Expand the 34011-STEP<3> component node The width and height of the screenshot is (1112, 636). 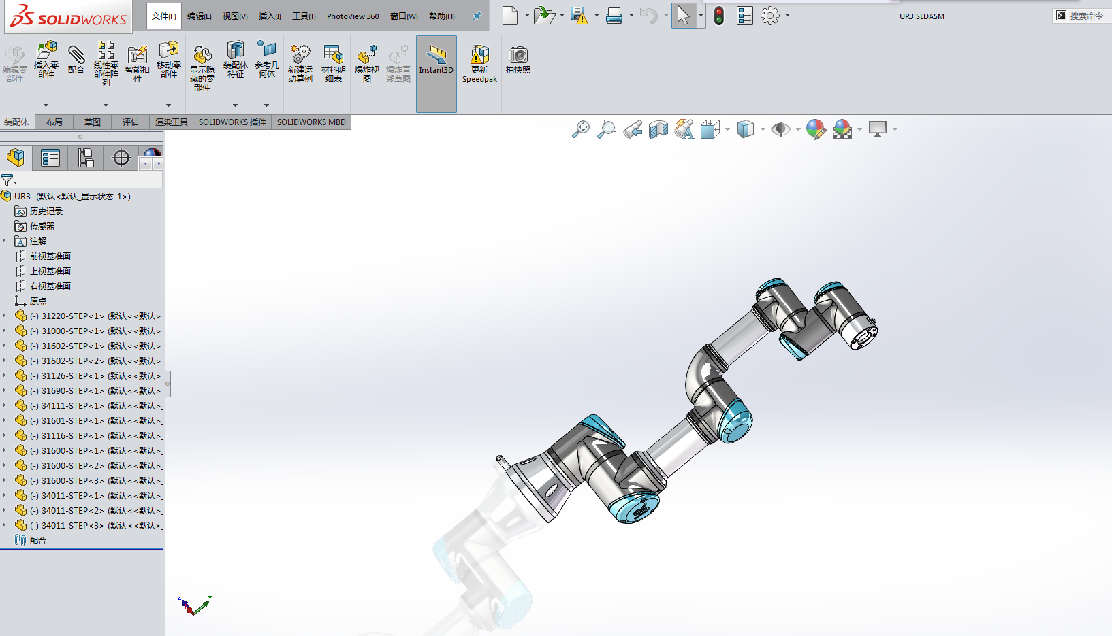pos(4,525)
